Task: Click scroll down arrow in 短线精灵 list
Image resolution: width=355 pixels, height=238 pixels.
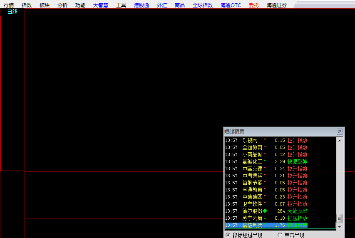Action: point(340,227)
